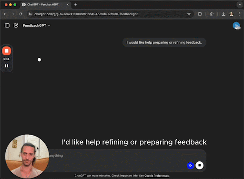
Task: Toggle the ChatGPT sidebar panel icon
Action: tap(7, 25)
